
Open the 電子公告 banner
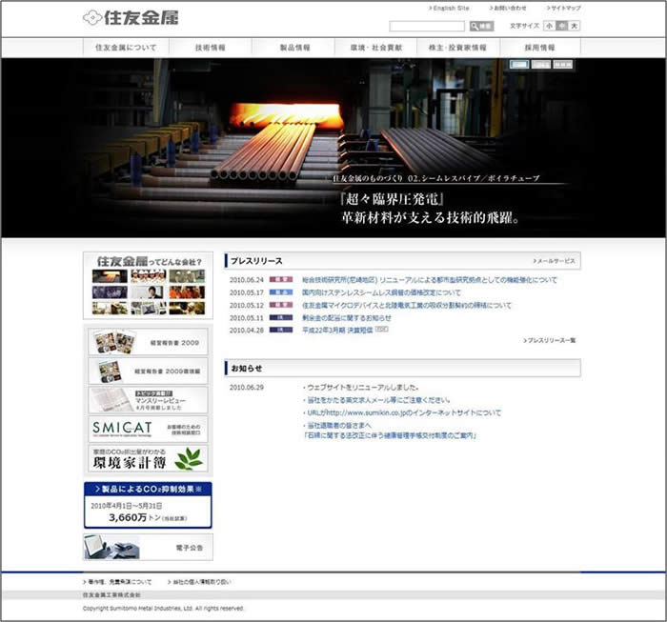148,547
